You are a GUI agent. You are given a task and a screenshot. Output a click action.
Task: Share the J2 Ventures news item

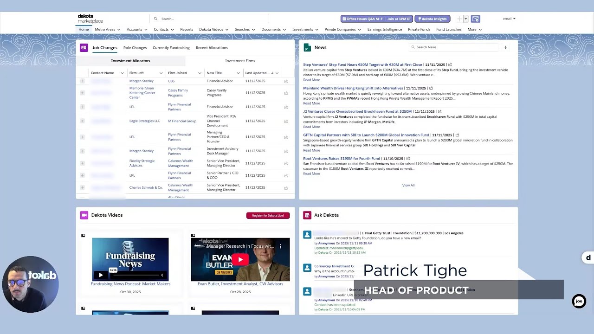point(439,111)
